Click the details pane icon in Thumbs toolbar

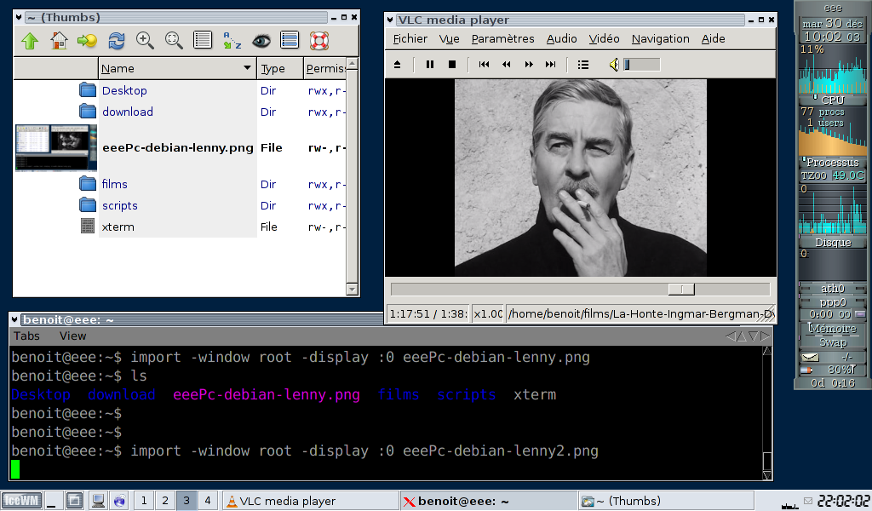coord(290,41)
